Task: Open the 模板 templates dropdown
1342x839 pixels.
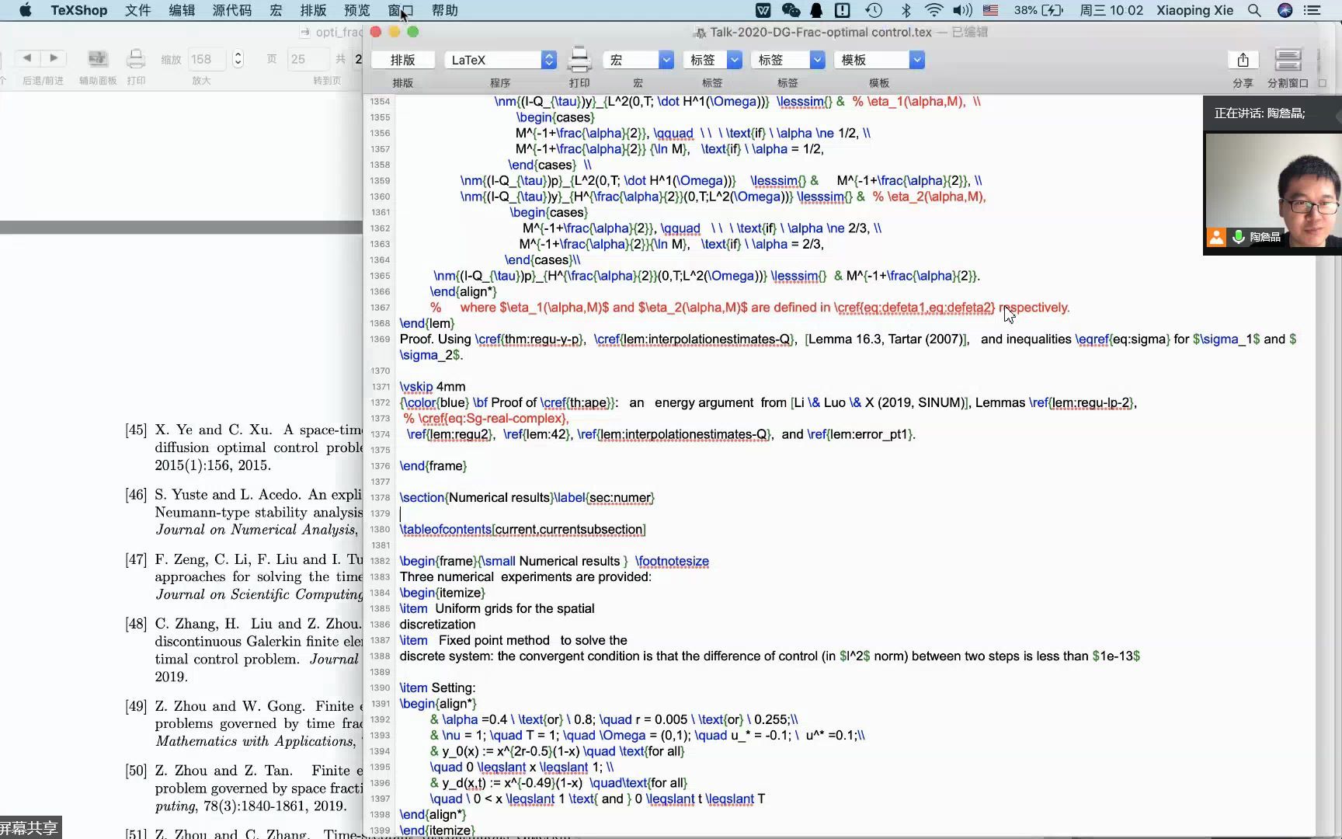Action: click(878, 60)
